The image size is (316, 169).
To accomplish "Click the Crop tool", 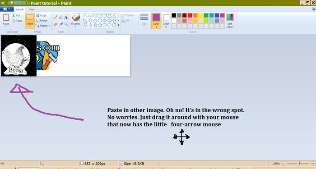I will point(41,15).
